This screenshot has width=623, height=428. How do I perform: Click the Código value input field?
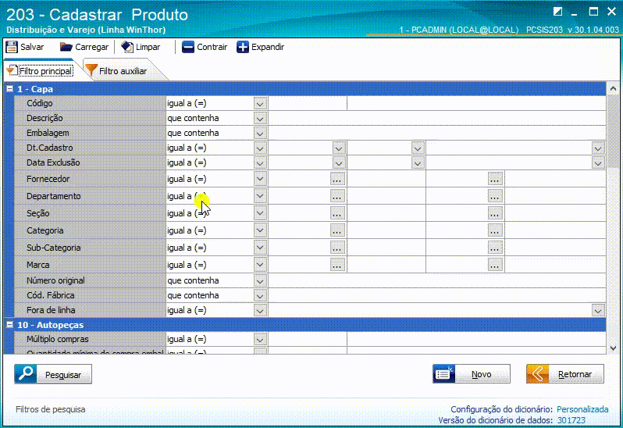(x=308, y=103)
